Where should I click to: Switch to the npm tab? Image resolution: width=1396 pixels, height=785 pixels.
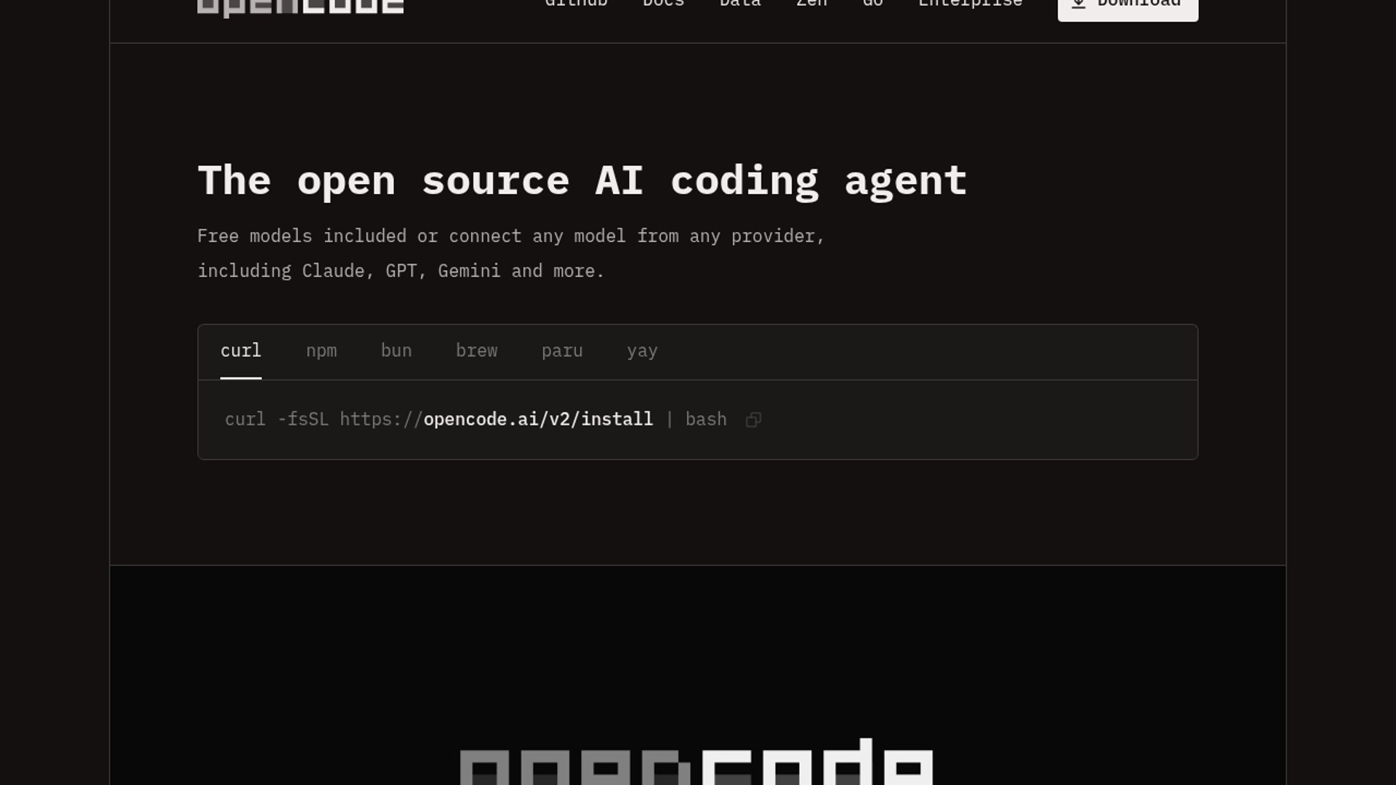point(321,351)
